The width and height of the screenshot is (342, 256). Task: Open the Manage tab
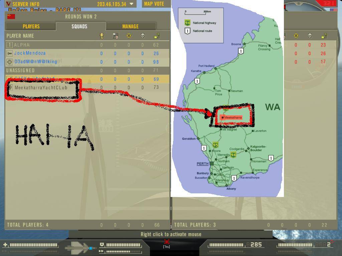coord(130,26)
